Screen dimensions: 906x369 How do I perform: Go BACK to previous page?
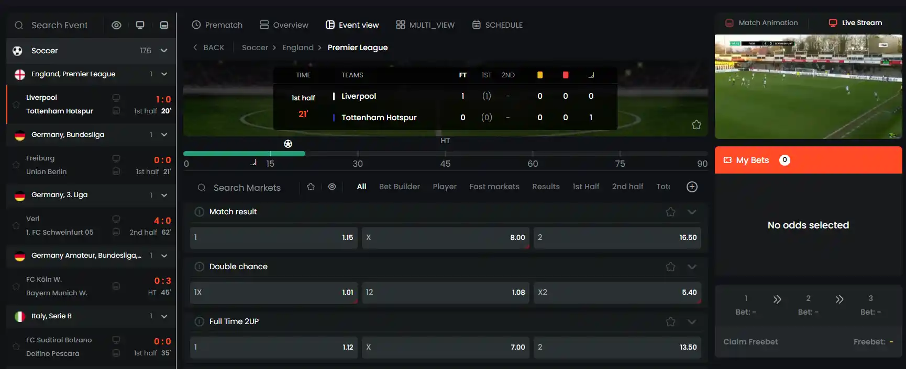208,48
